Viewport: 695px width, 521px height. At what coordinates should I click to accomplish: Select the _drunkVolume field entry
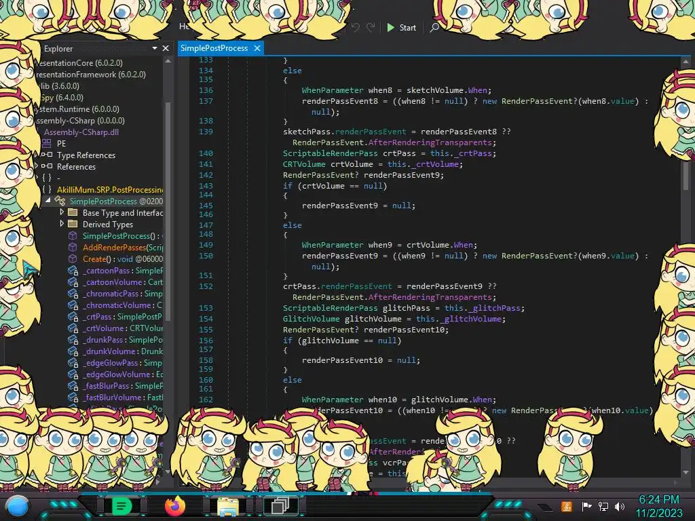coord(123,351)
